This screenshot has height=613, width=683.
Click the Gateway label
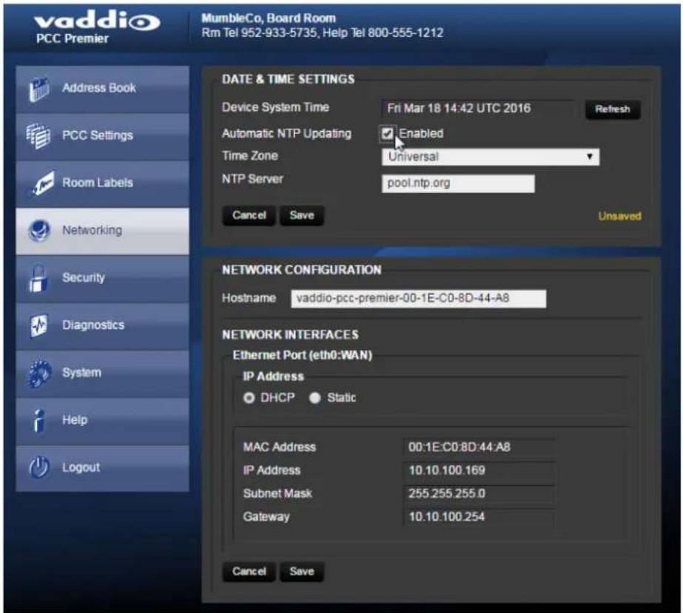tap(266, 517)
